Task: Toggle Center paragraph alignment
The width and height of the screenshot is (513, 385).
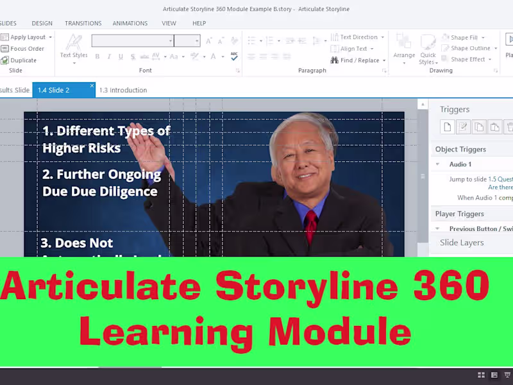Action: tap(263, 56)
